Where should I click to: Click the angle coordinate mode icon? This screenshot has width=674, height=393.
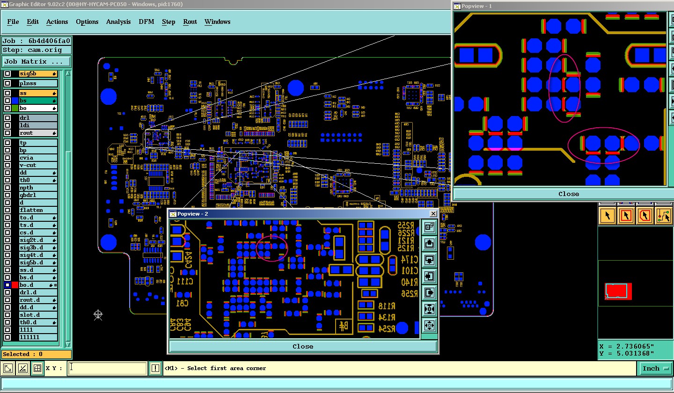pos(22,369)
